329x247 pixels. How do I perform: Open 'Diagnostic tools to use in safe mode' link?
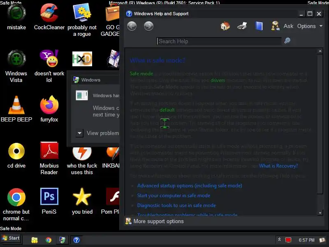click(176, 205)
